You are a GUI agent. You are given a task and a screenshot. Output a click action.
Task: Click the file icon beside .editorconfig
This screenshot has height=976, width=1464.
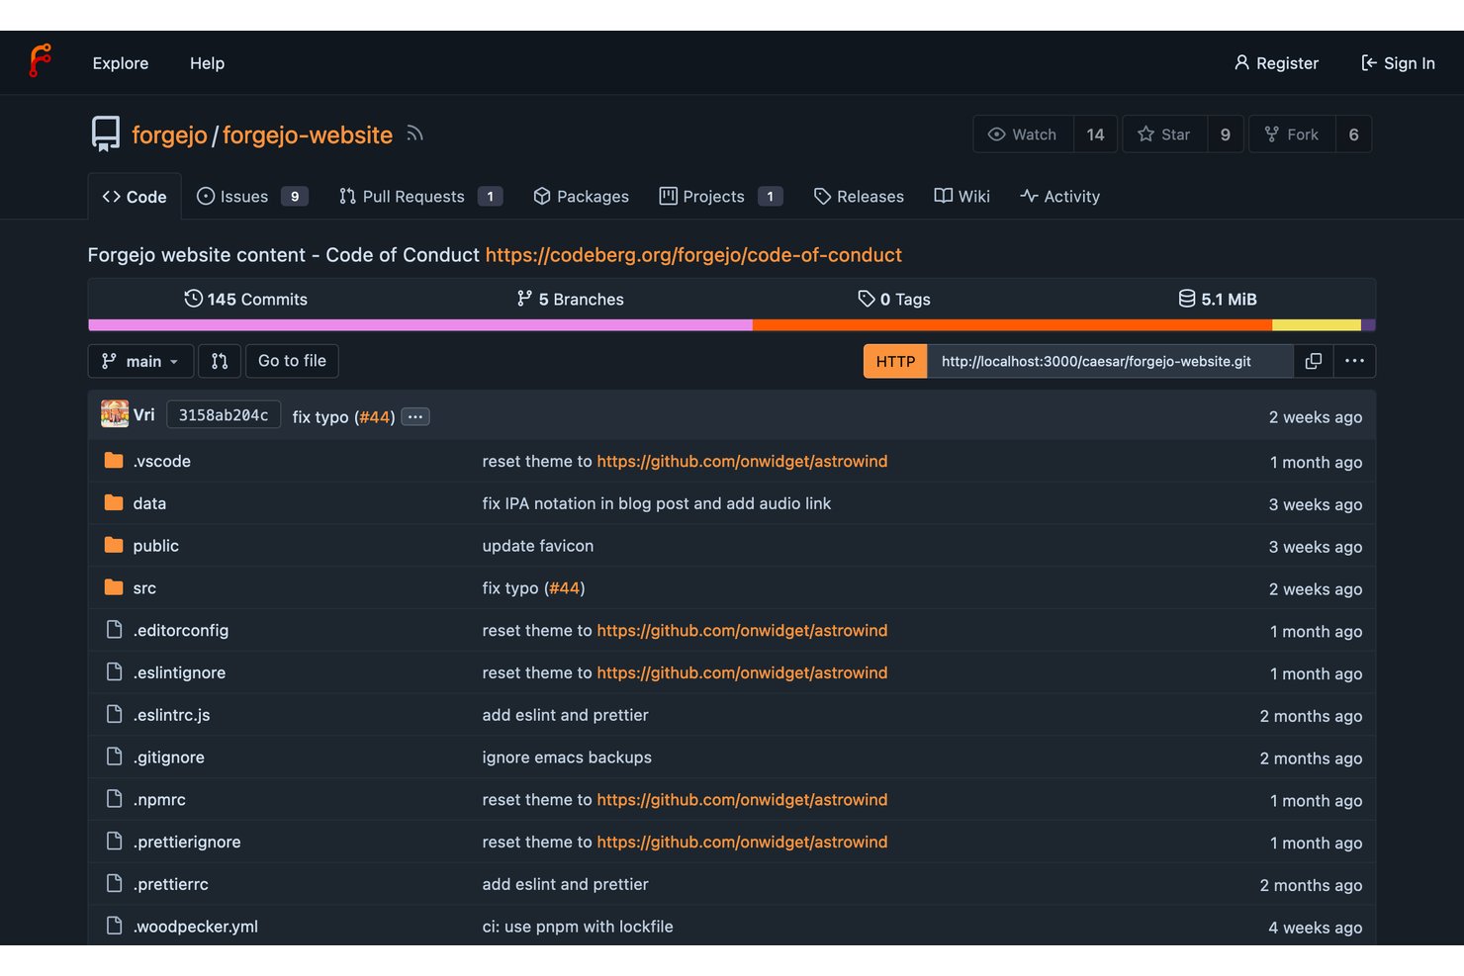coord(115,629)
